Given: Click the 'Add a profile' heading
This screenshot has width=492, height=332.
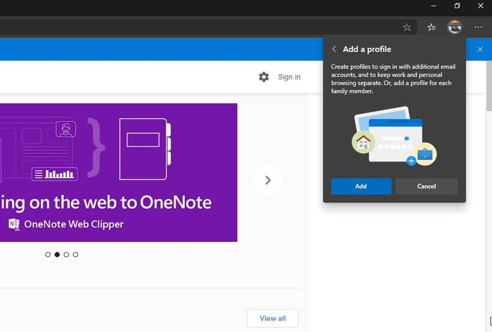Looking at the screenshot, I should click(x=367, y=49).
